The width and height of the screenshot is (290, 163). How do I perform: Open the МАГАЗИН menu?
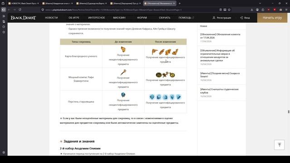(x=119, y=18)
